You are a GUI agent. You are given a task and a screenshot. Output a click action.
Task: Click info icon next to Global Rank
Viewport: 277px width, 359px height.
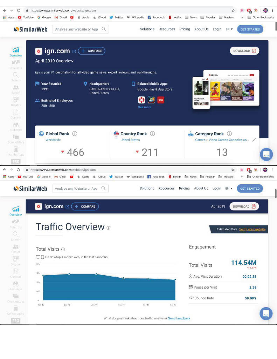pyautogui.click(x=75, y=134)
